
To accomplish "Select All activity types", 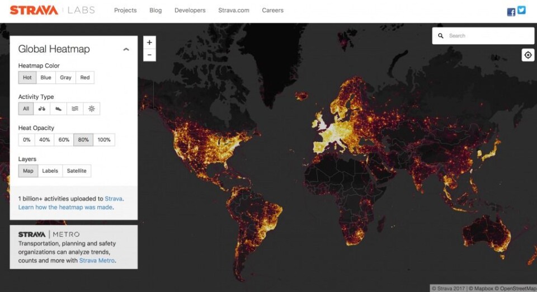I will (x=26, y=109).
